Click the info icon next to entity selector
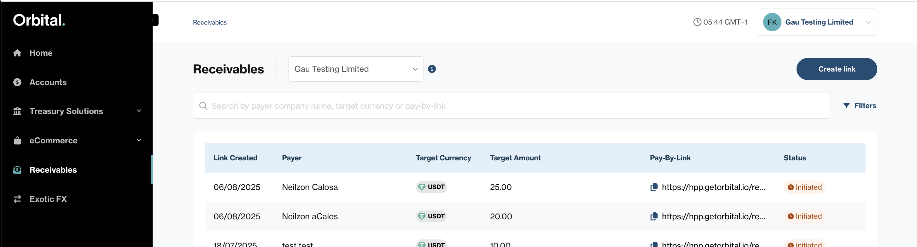This screenshot has width=917, height=247. (431, 69)
